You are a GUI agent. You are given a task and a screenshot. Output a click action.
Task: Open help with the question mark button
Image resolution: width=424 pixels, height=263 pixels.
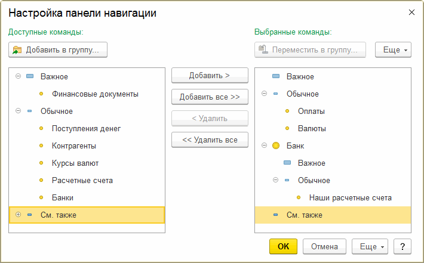(403, 246)
